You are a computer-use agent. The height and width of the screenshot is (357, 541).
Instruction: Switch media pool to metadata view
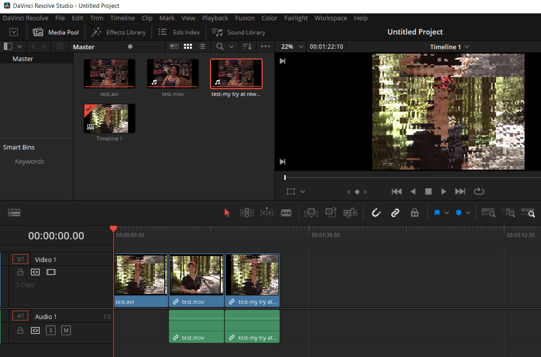(174, 46)
